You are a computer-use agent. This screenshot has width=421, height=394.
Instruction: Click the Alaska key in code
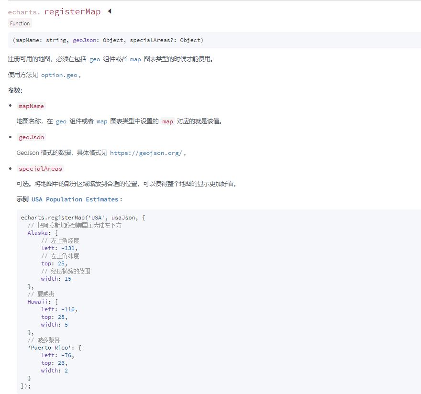pyautogui.click(x=38, y=233)
